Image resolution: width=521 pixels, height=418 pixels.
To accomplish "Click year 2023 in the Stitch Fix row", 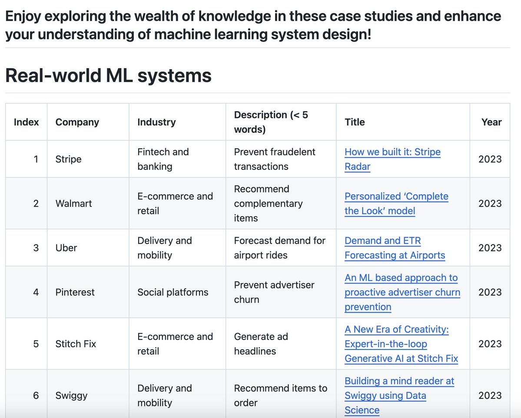I will pyautogui.click(x=490, y=344).
